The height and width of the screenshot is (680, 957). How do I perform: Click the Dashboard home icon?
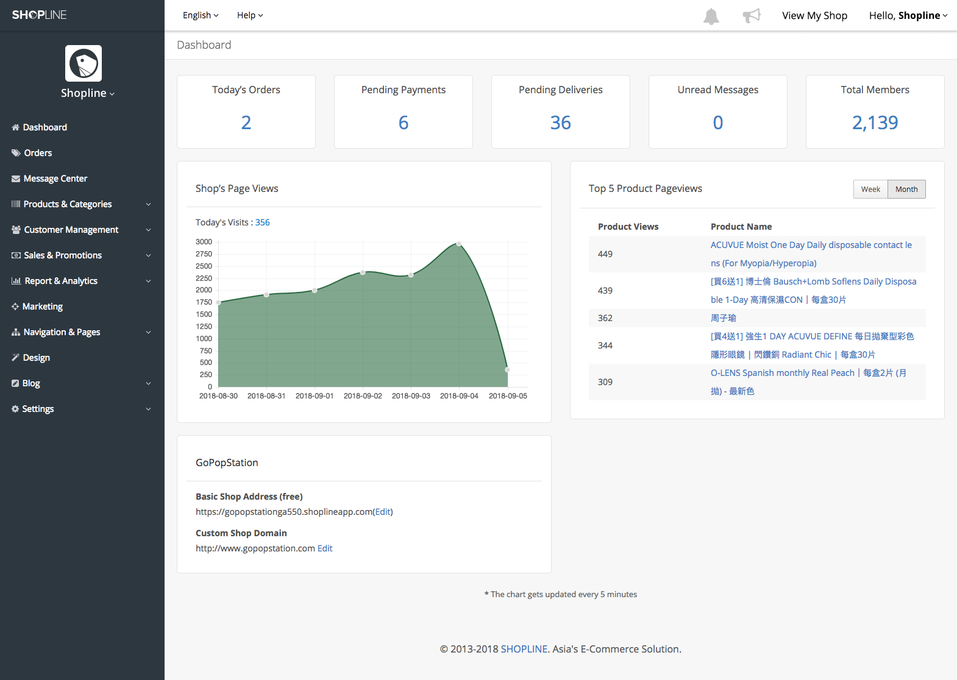coord(15,127)
